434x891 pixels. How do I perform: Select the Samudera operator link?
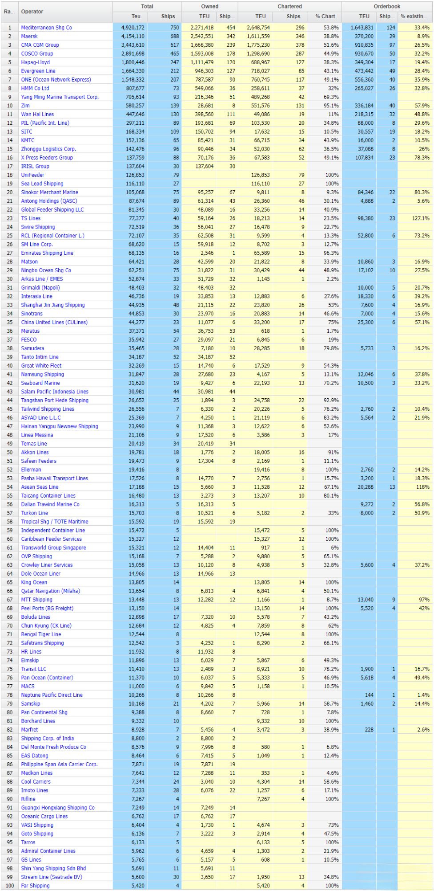[x=32, y=348]
